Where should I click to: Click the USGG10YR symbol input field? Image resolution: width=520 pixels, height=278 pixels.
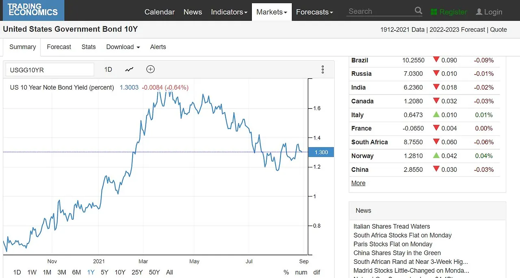coord(50,70)
